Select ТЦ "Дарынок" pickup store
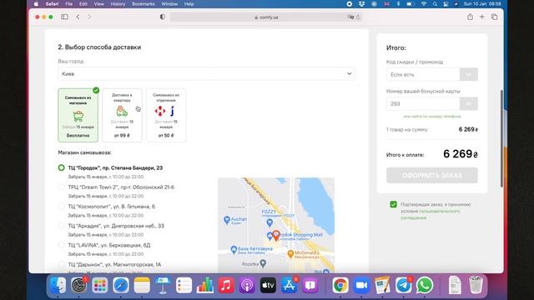The image size is (534, 300). coord(61,264)
